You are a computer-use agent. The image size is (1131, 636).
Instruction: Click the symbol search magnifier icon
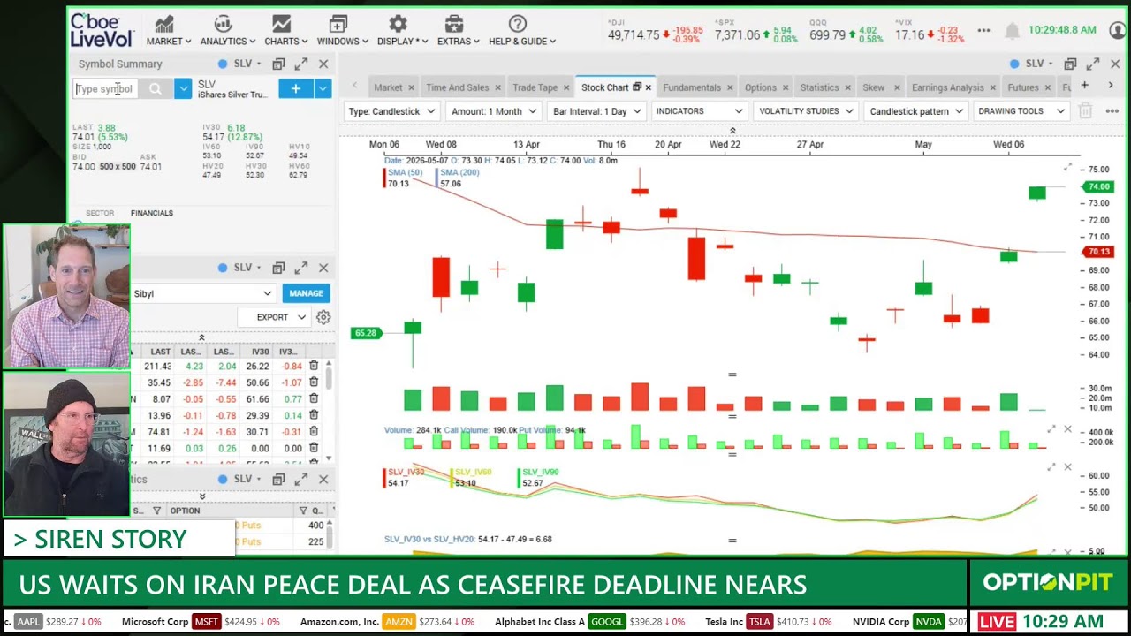156,88
